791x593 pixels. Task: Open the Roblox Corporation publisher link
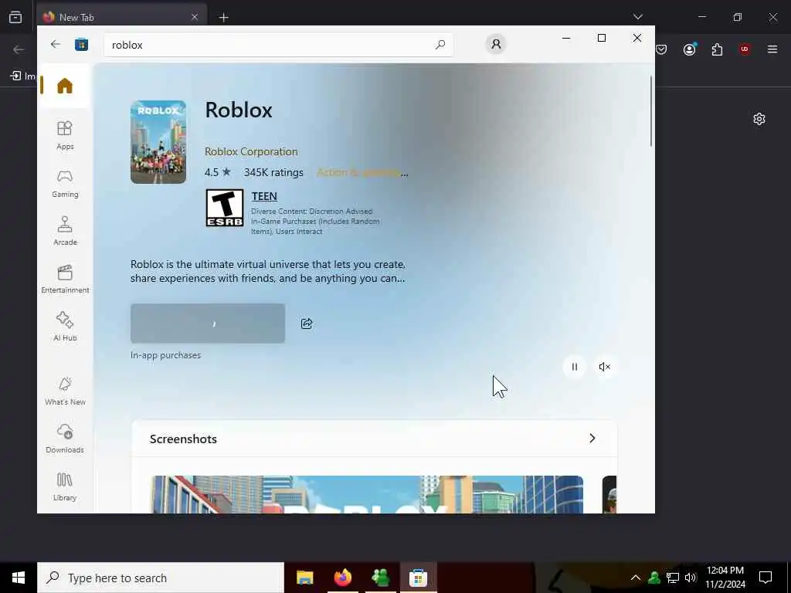coord(251,151)
